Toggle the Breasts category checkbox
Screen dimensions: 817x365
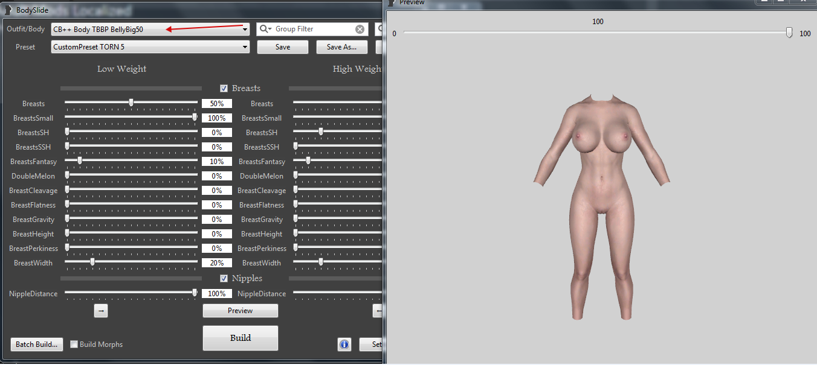224,88
